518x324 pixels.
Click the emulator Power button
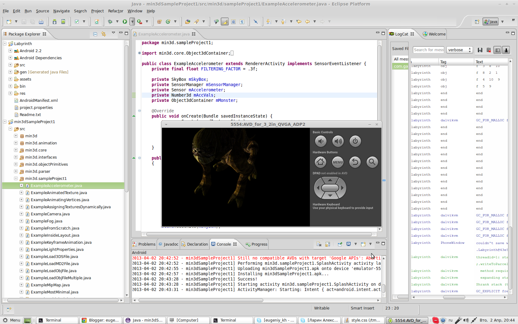click(355, 141)
